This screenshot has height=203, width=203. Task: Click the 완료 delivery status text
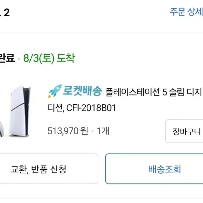pos(7,58)
